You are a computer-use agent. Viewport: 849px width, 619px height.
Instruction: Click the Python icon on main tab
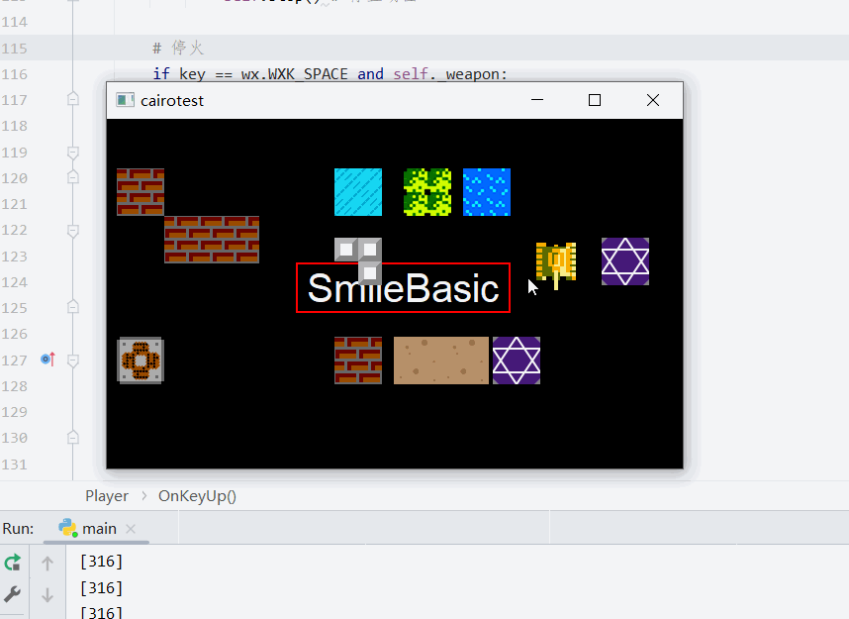67,528
